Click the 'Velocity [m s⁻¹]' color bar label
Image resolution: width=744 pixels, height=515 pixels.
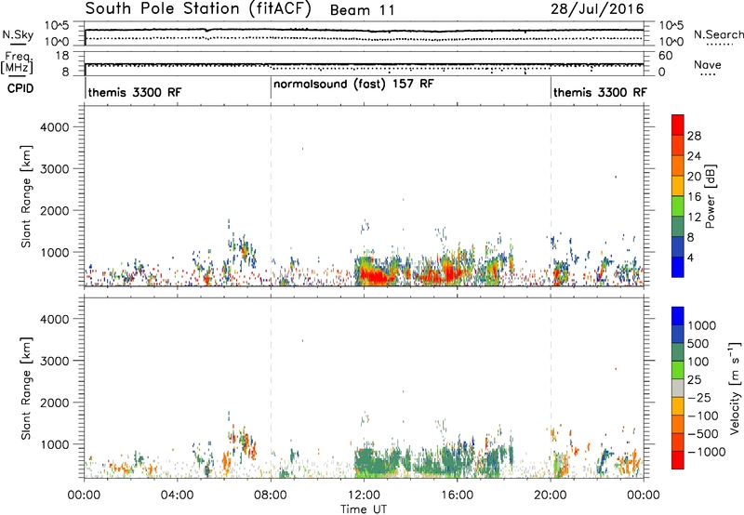pos(735,388)
